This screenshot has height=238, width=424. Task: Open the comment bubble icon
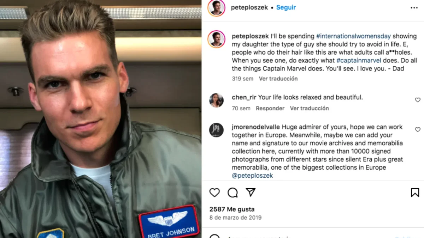tap(232, 193)
